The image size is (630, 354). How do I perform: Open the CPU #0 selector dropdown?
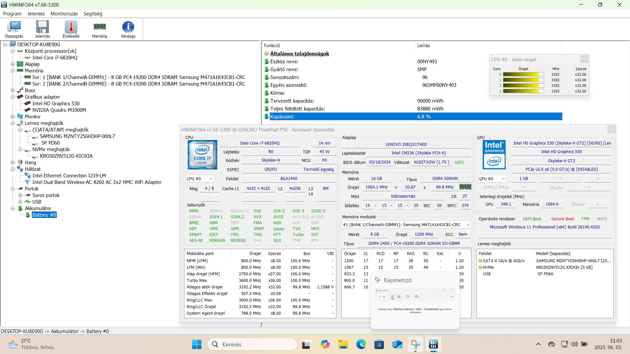coord(199,179)
